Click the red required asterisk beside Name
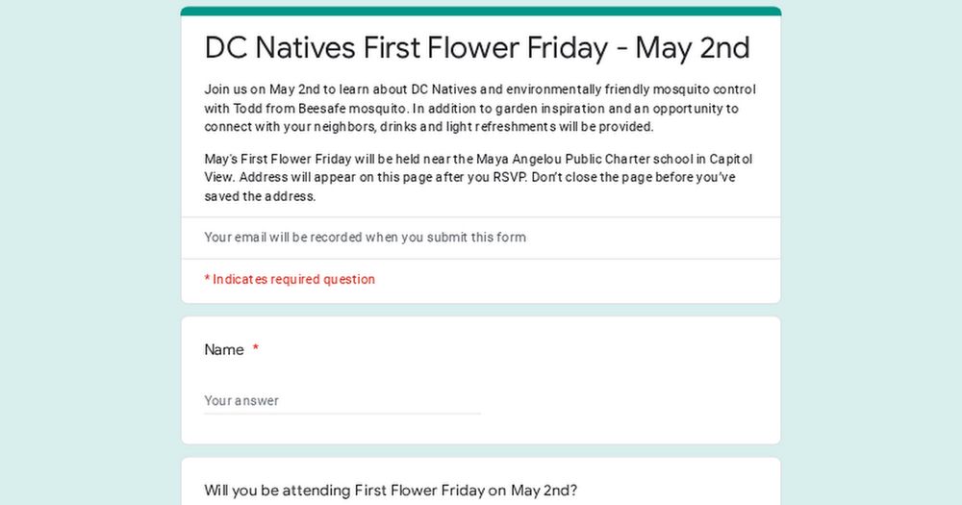Viewport: 962px width, 505px height. click(256, 350)
